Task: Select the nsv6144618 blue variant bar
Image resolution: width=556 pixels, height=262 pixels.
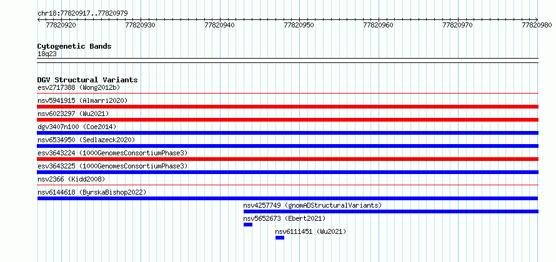Action: [288, 198]
